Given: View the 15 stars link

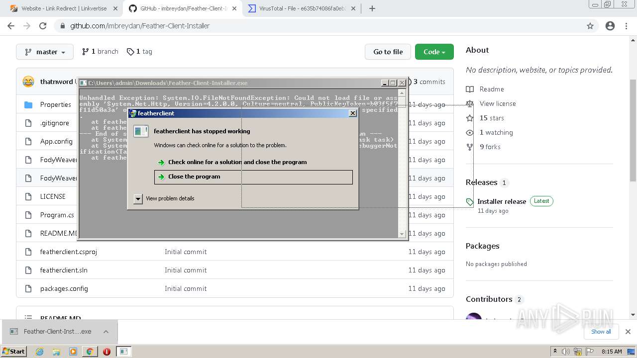Looking at the screenshot, I should [492, 118].
